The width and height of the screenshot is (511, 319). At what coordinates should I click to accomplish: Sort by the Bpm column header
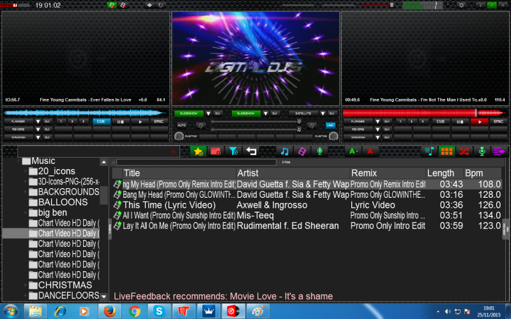483,173
